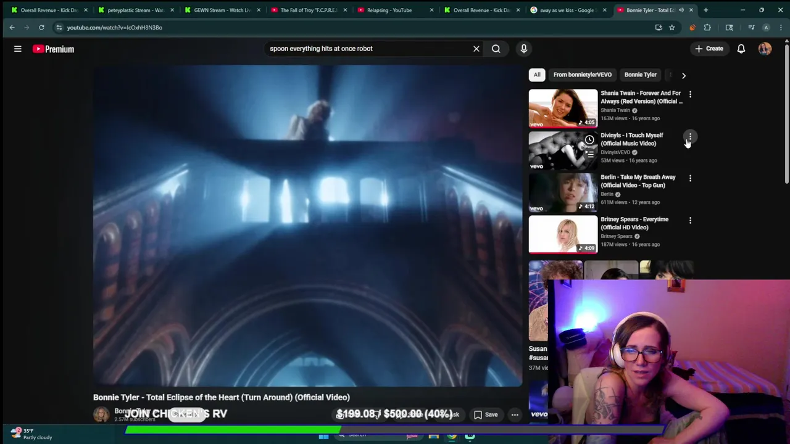Viewport: 790px width, 444px height.
Task: Select the All filter chip
Action: point(537,75)
